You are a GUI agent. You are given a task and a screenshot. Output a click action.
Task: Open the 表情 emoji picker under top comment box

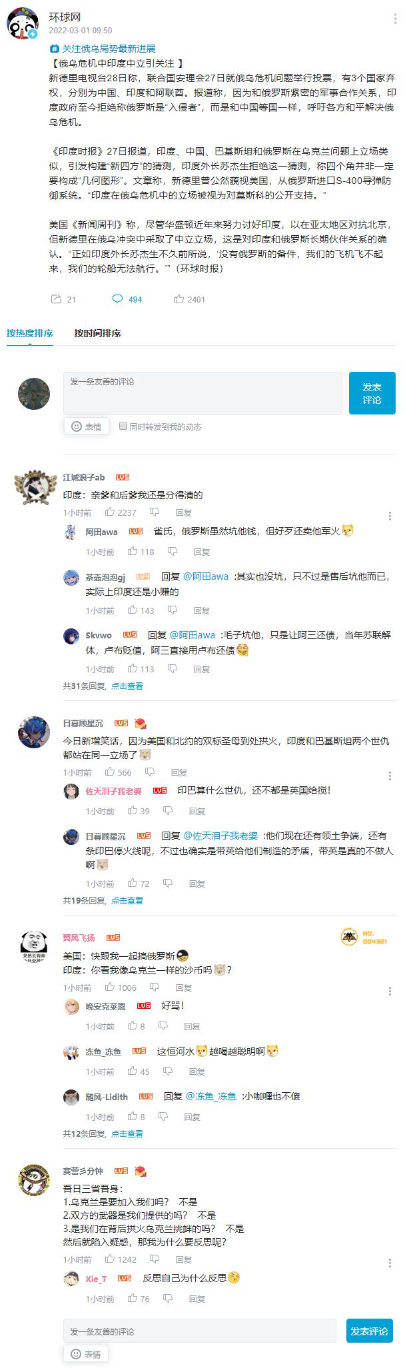tap(87, 426)
